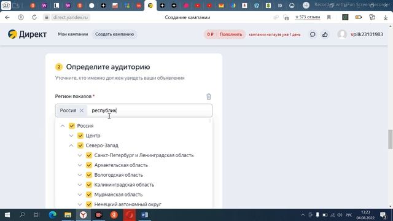
Task: Open Windows Start menu
Action: 7,215
